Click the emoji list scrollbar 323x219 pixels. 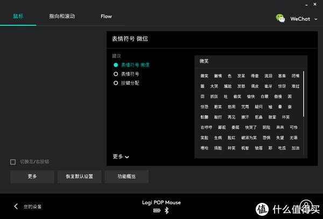click(304, 94)
